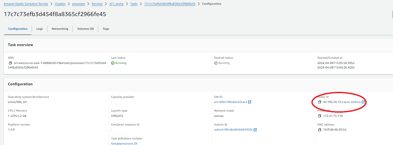Click external link icon beside ENI ID
The width and height of the screenshot is (393, 145).
pos(250,102)
